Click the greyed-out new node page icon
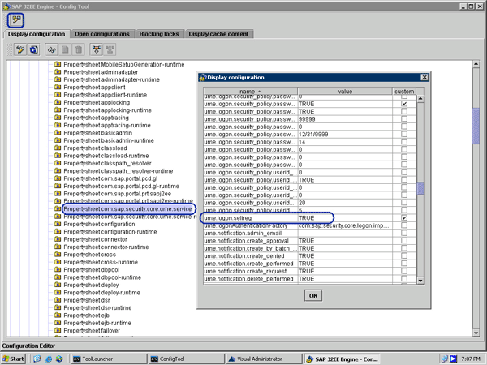This screenshot has width=487, height=365. [x=65, y=49]
